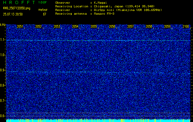
Task: Click the 2052 time marker
Action: tap(38, 27)
